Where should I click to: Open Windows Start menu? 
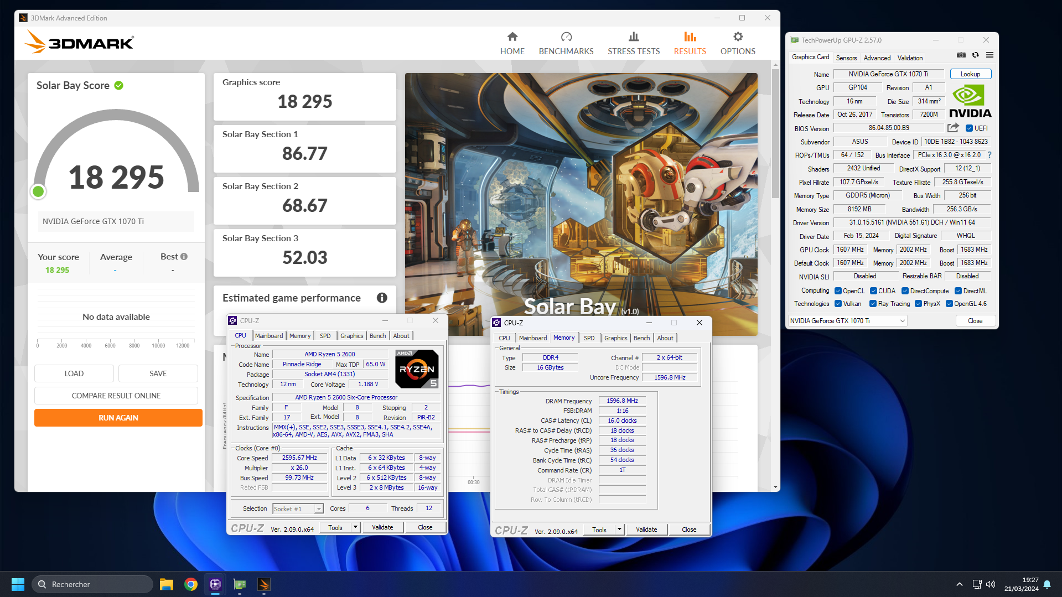(18, 584)
